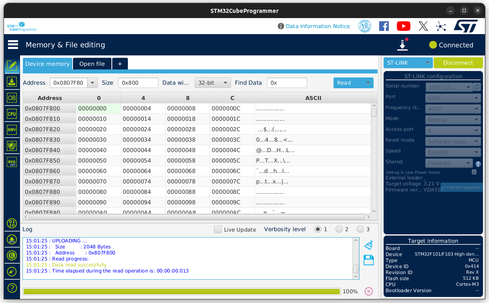Add a new tab with plus

[120, 64]
